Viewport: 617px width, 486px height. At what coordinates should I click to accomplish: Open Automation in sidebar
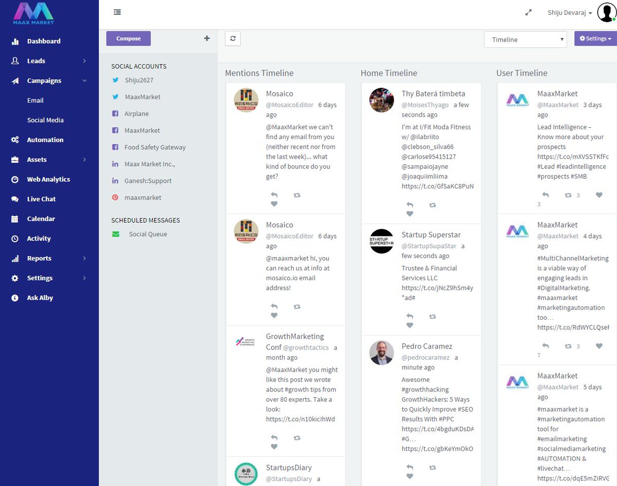(x=45, y=140)
